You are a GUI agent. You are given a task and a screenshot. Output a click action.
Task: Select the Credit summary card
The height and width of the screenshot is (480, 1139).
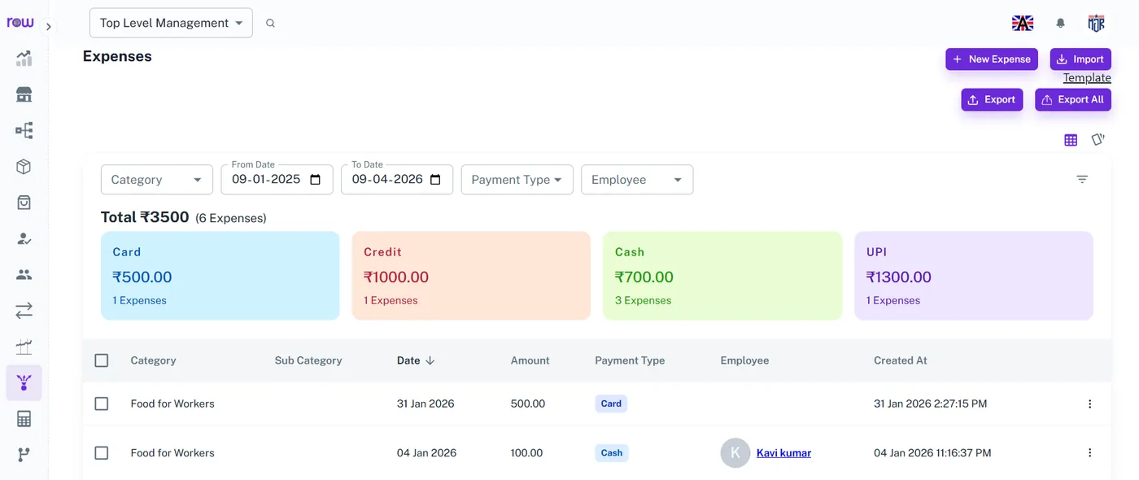coord(471,276)
